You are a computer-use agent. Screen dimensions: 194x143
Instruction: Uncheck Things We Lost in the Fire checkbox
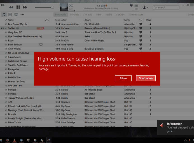pos(6,98)
